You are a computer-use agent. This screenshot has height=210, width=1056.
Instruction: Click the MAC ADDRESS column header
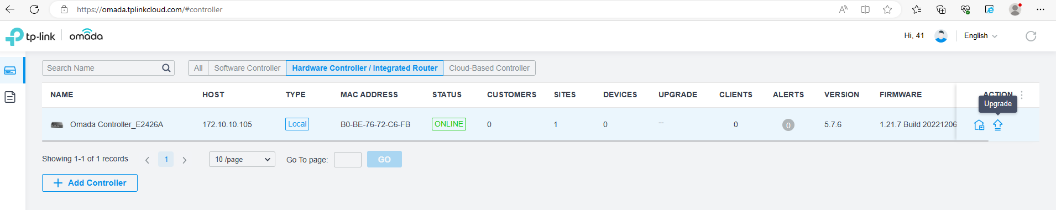coord(369,95)
